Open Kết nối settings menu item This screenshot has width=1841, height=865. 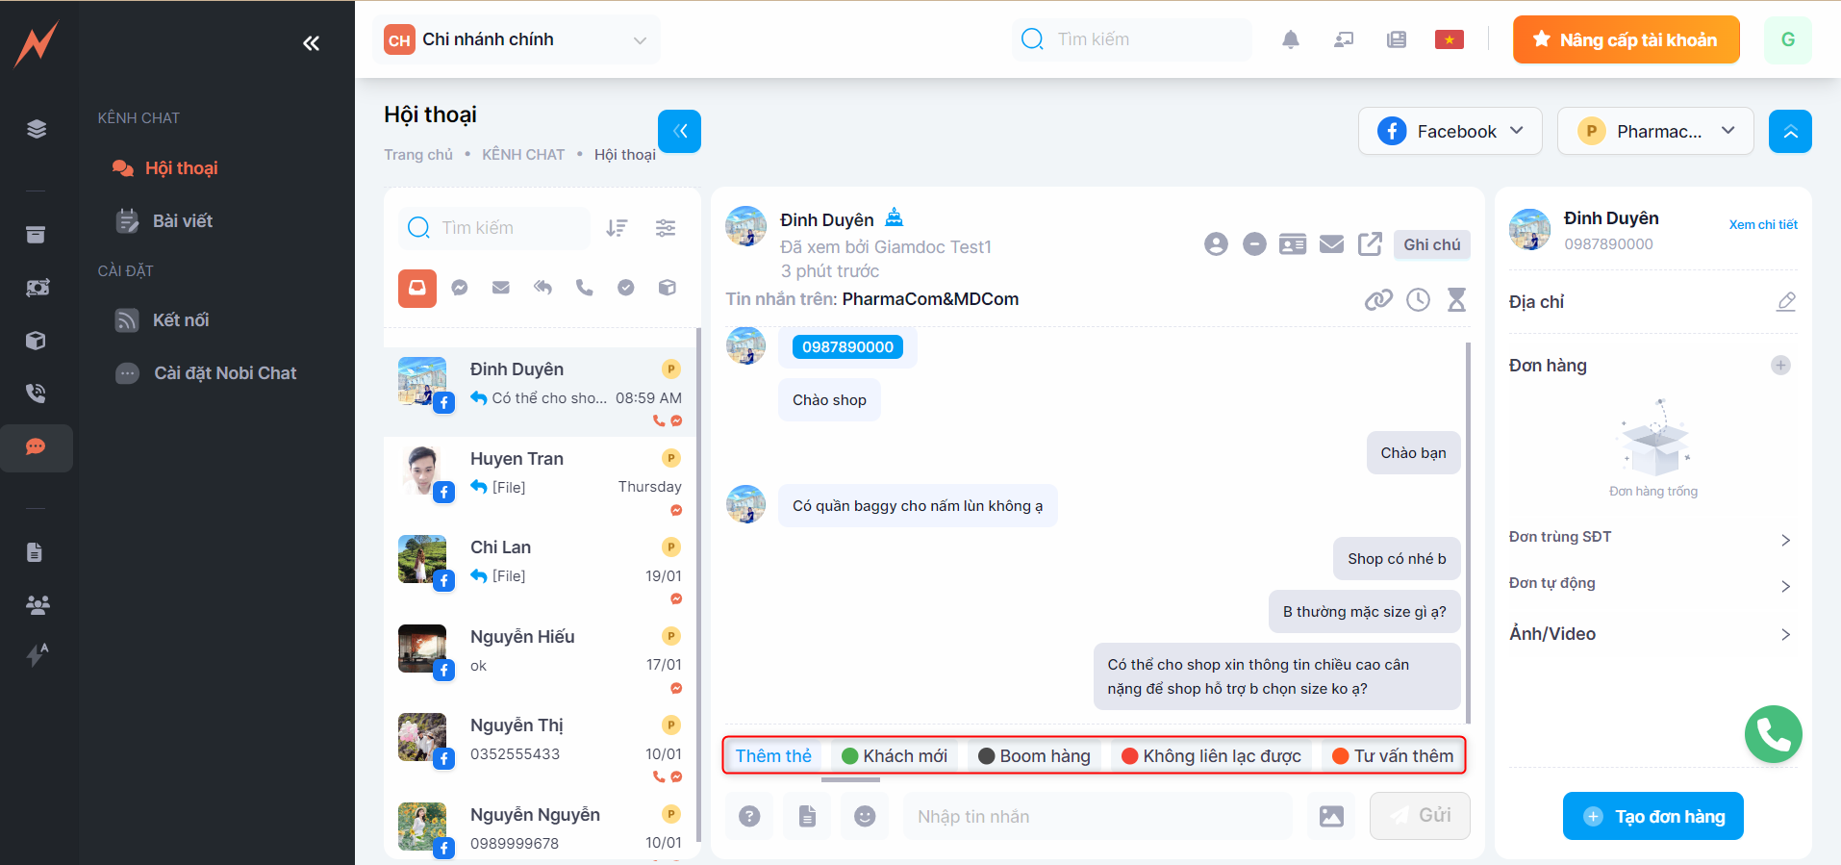180,320
